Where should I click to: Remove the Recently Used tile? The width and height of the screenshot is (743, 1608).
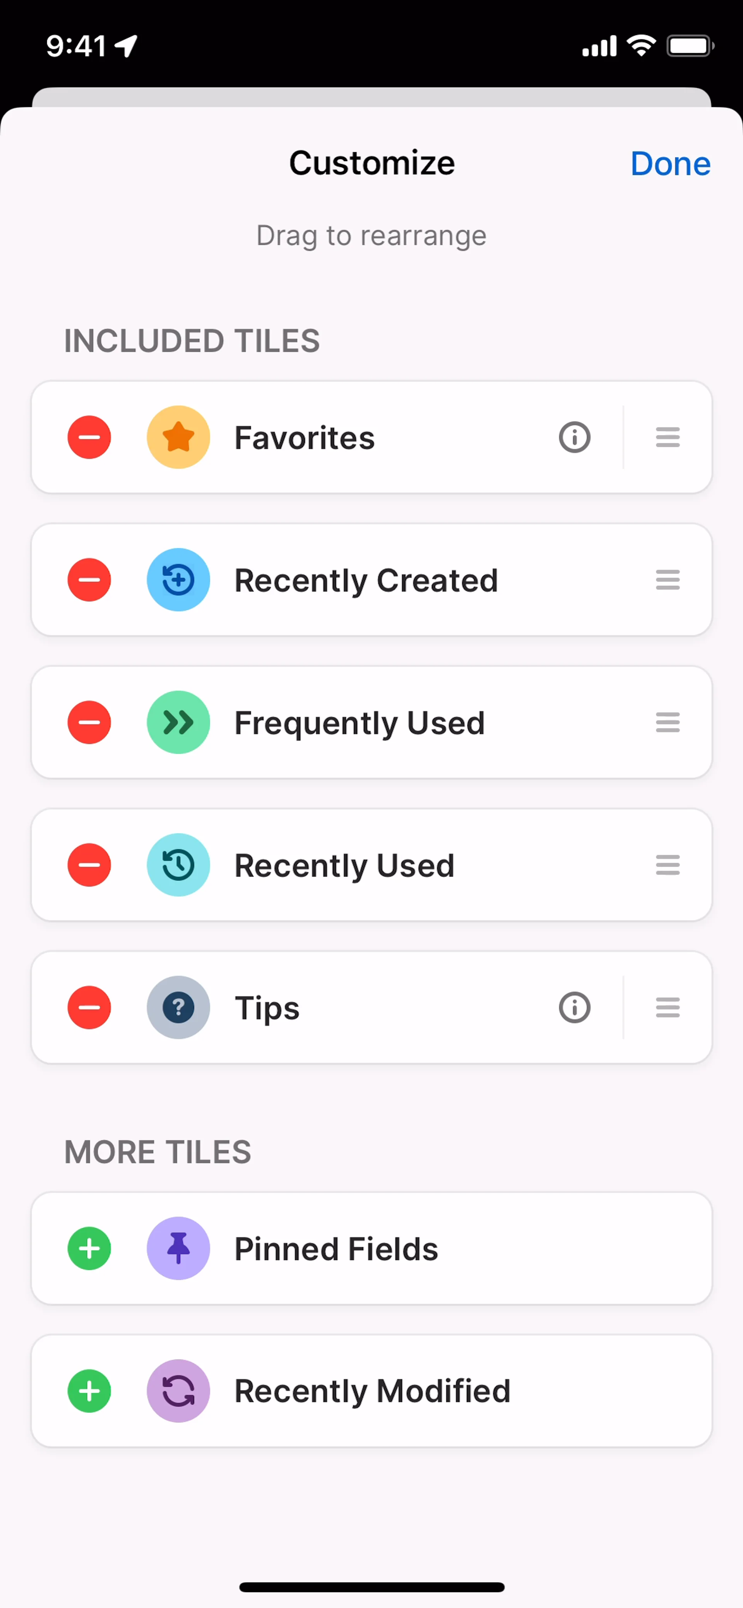point(89,865)
